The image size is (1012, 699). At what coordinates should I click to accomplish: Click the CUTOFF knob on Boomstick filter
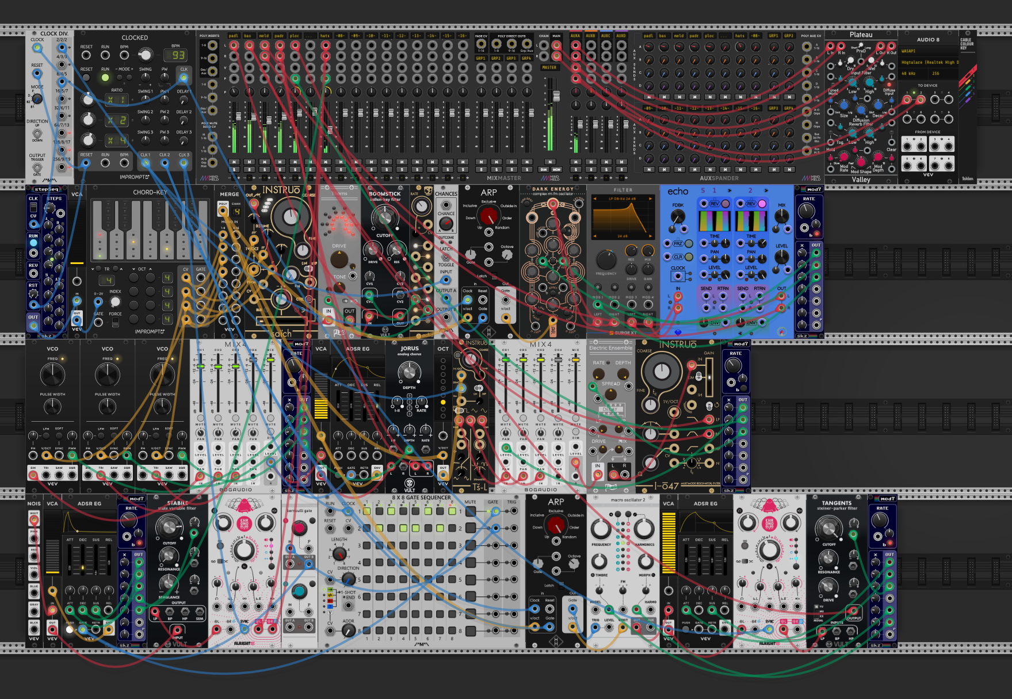384,219
